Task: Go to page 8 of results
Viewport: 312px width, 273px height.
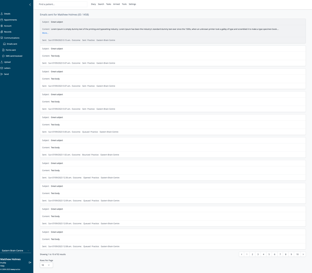Action: pyautogui.click(x=286, y=254)
